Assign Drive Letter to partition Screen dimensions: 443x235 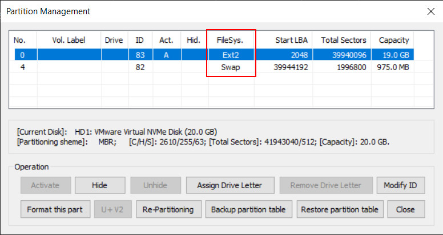pos(230,185)
